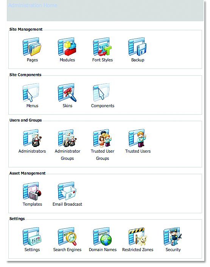Click the Trusted User Groups icon
Screen dimensions: 210x267
click(x=103, y=138)
